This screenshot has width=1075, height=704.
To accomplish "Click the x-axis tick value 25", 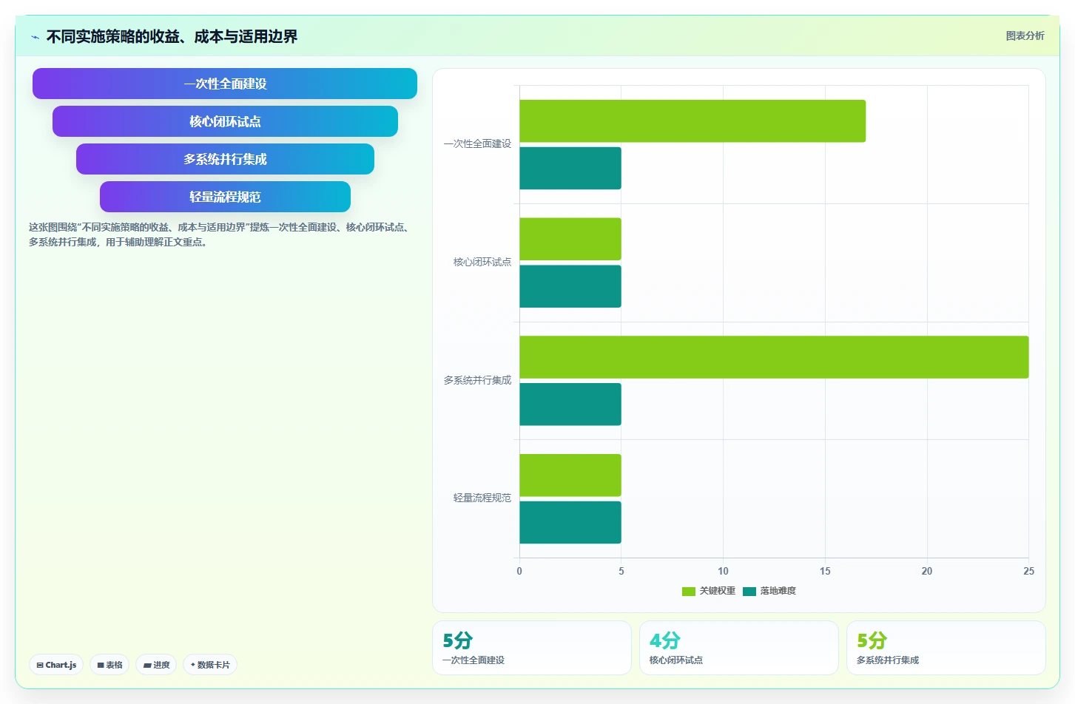I will coord(1028,571).
